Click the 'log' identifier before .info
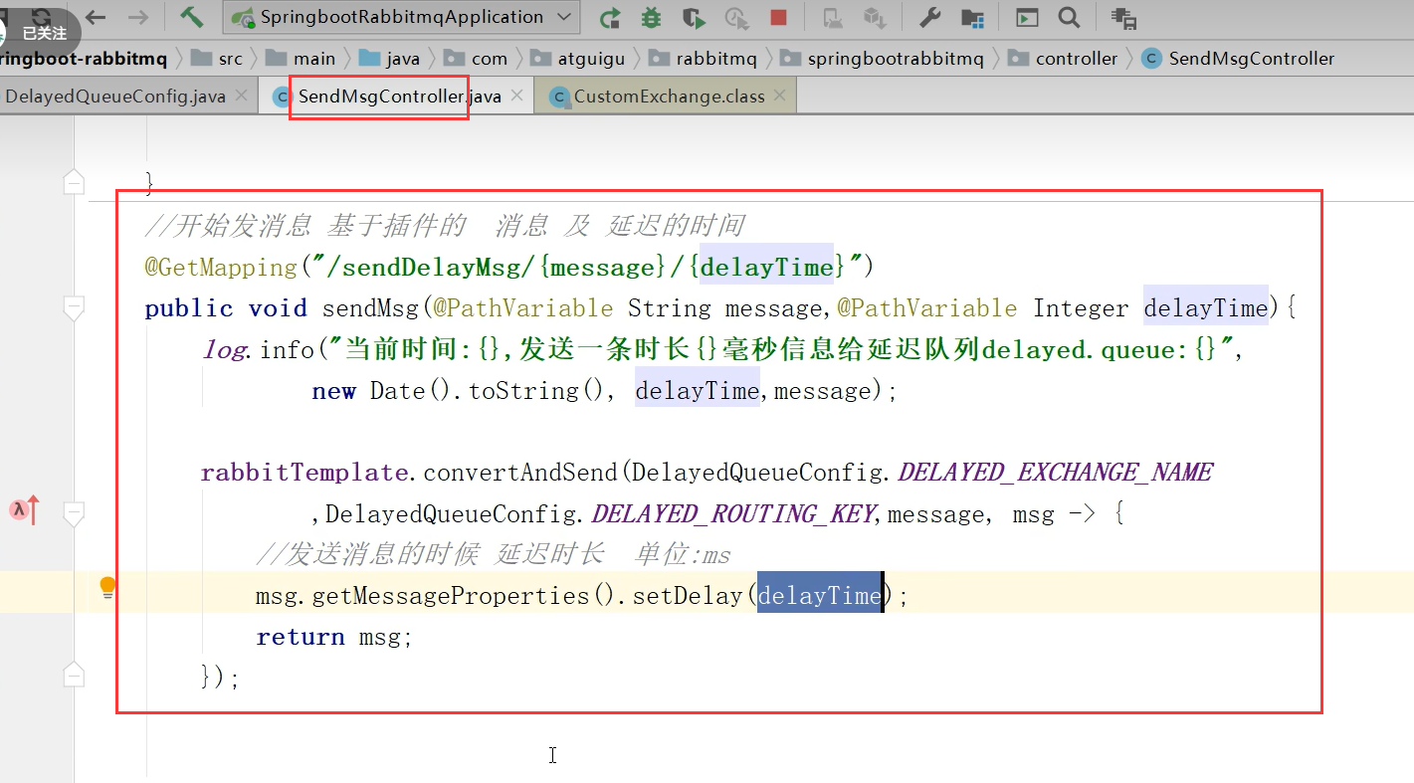 click(223, 350)
